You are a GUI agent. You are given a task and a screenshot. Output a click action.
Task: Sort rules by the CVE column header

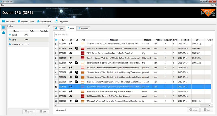point(198,40)
